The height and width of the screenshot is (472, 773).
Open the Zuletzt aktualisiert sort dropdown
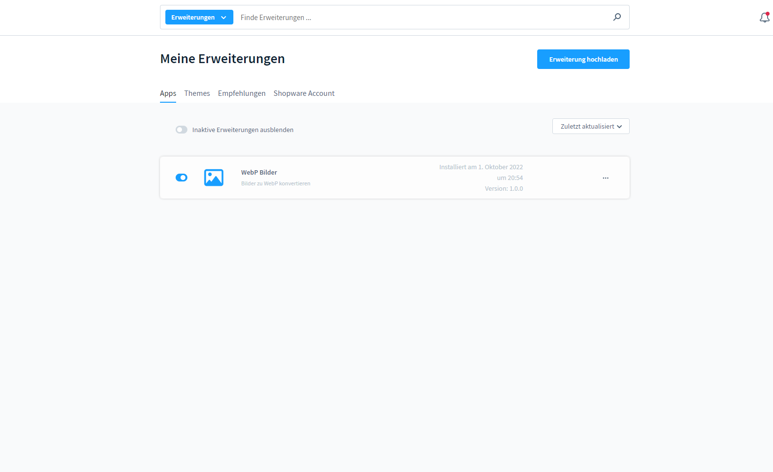click(x=591, y=126)
